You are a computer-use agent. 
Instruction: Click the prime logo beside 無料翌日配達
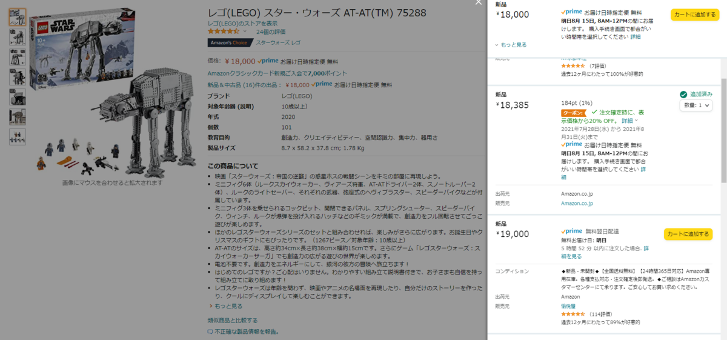click(571, 231)
